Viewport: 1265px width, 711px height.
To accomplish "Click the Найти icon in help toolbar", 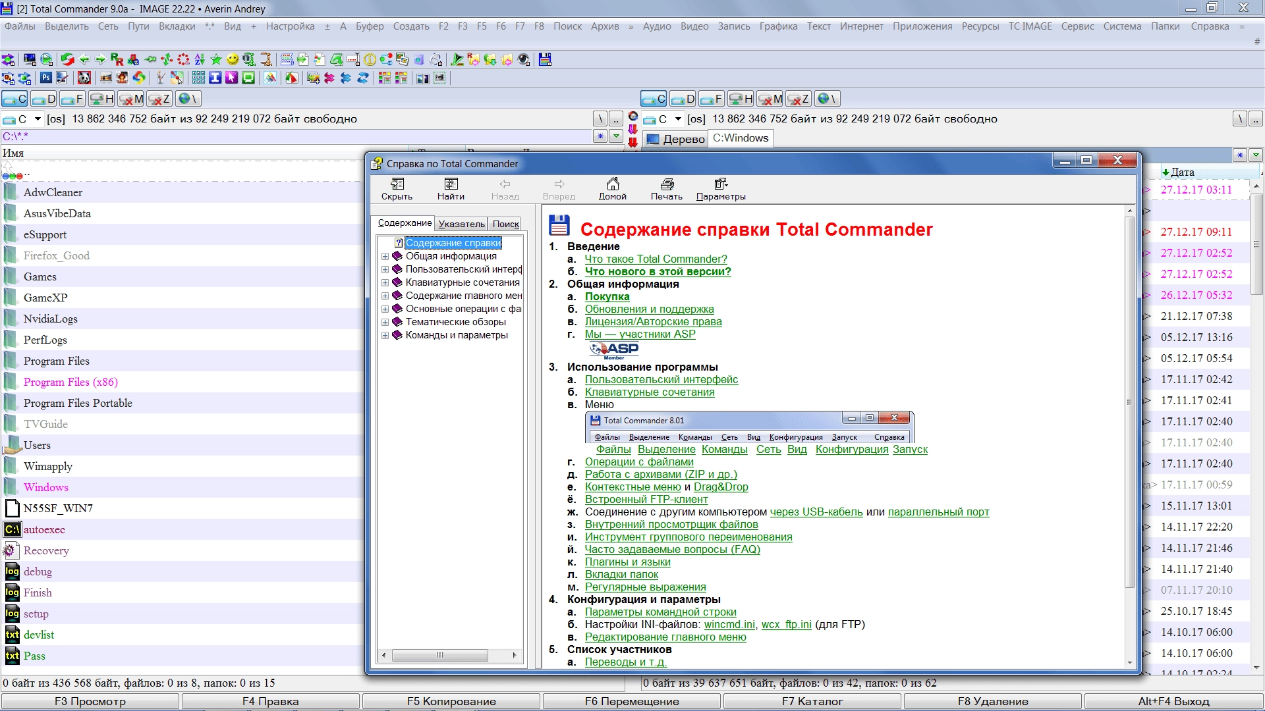I will (451, 189).
